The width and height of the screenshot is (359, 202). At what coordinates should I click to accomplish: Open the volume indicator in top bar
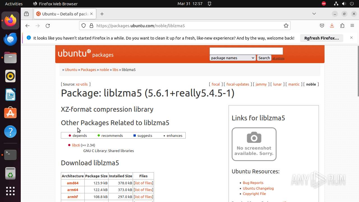[x=344, y=4]
